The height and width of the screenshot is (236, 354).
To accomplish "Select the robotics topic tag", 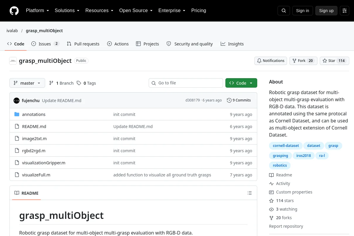I will 280,165.
